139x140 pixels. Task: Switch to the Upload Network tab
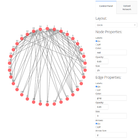coord(127,7)
